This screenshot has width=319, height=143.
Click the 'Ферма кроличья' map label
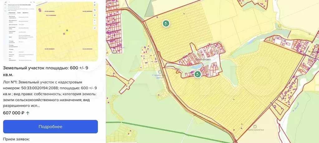(255, 130)
